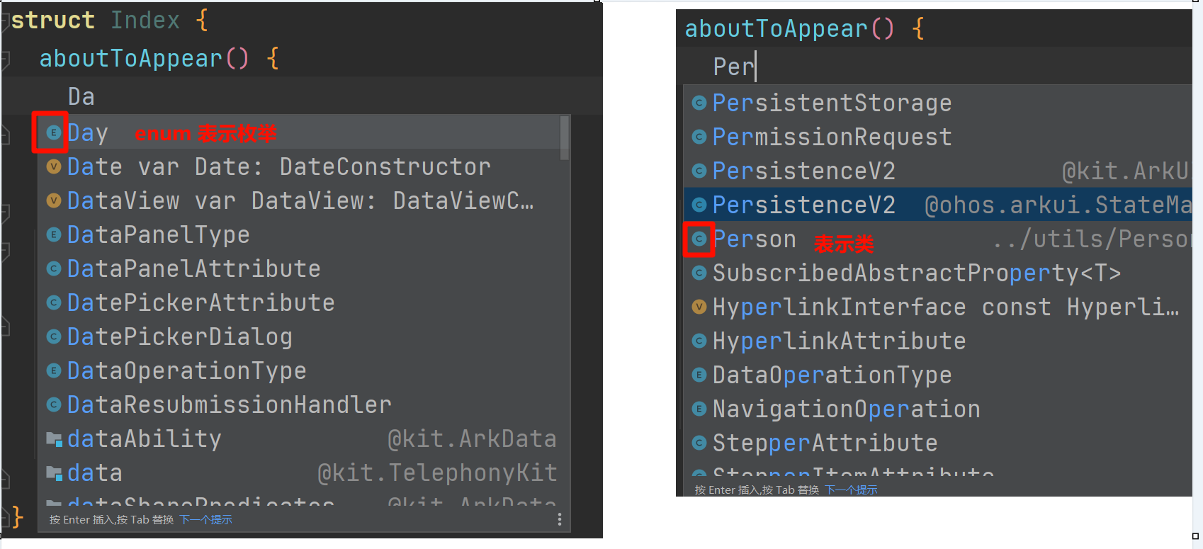
Task: Click the variable icon beside DataView
Action: coord(53,200)
